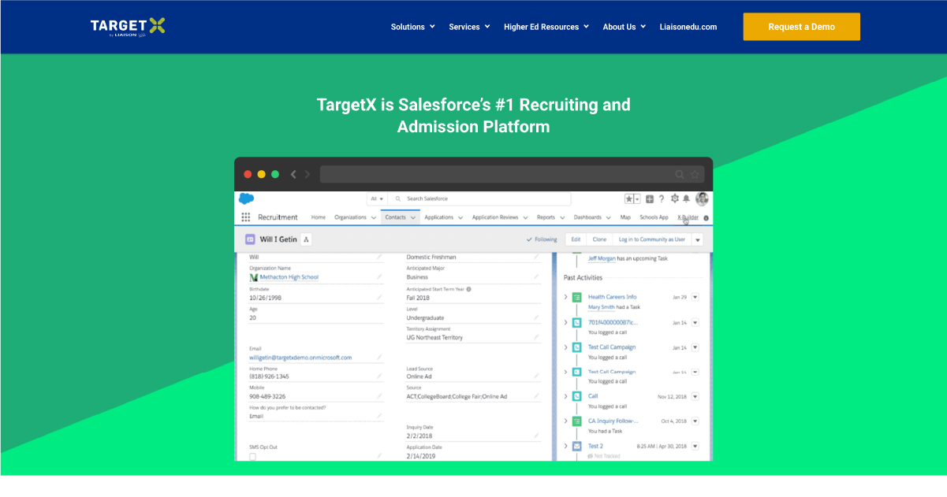Open the Salesforce app launcher grid
Image resolution: width=947 pixels, height=497 pixels.
[x=246, y=217]
